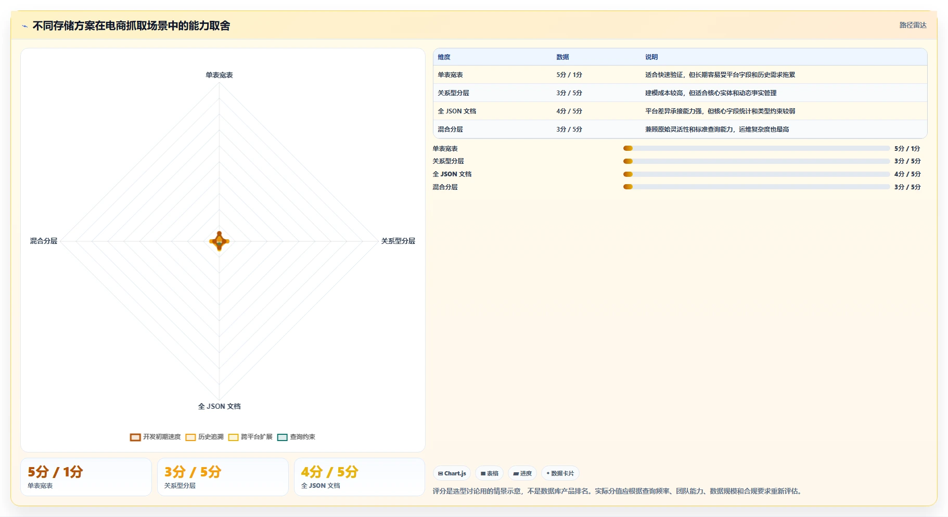Open the 4分 / 5分 全 JSON 文档 stat card
The height and width of the screenshot is (517, 948).
360,477
